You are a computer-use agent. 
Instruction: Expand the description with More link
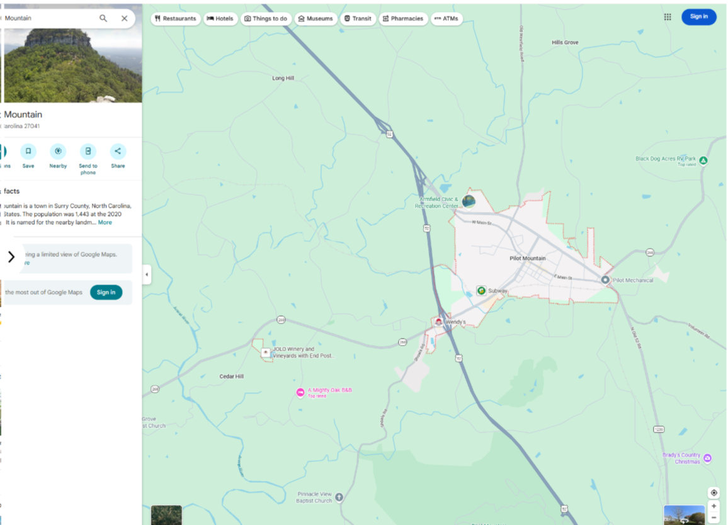click(105, 222)
